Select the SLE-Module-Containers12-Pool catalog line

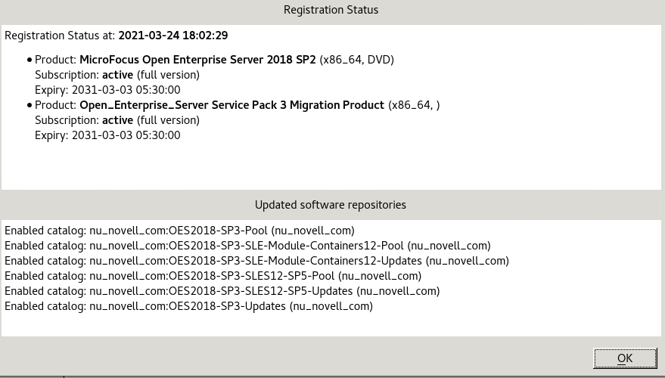247,246
